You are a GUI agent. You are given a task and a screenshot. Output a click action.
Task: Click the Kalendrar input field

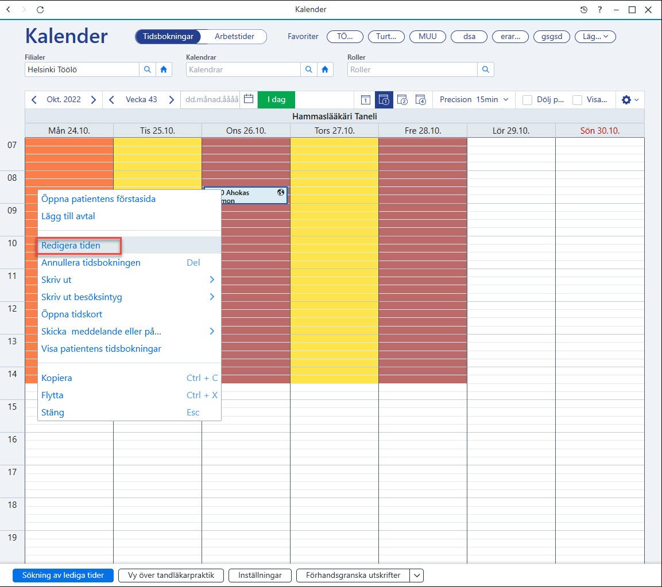pos(243,69)
